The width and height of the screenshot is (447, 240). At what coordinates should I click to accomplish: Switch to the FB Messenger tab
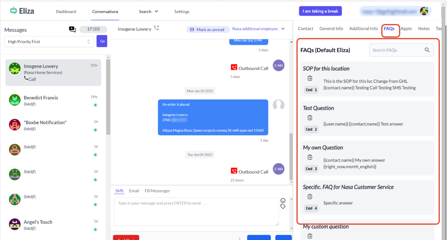tap(157, 191)
